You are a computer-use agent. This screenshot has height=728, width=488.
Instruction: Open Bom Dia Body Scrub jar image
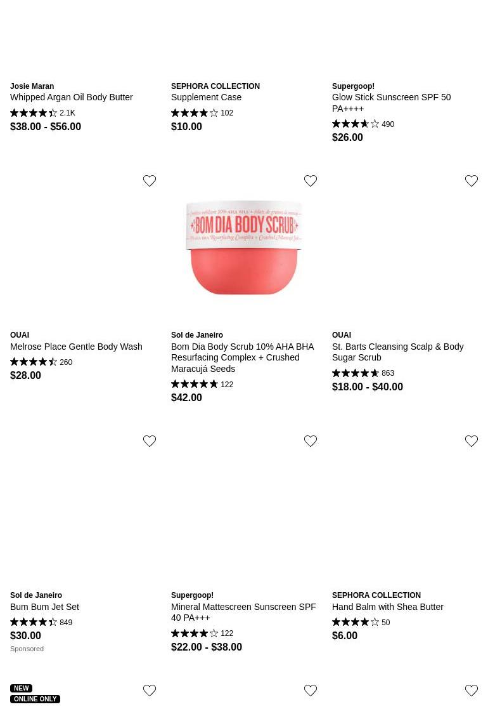tap(244, 248)
